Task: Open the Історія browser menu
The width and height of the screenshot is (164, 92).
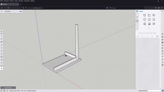Action: [x=16, y=1]
